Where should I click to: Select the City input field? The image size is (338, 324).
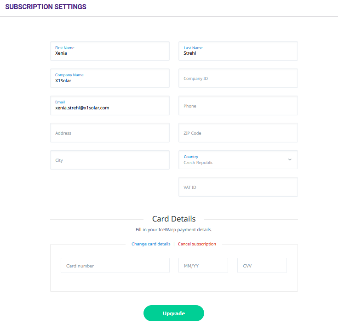[110, 160]
